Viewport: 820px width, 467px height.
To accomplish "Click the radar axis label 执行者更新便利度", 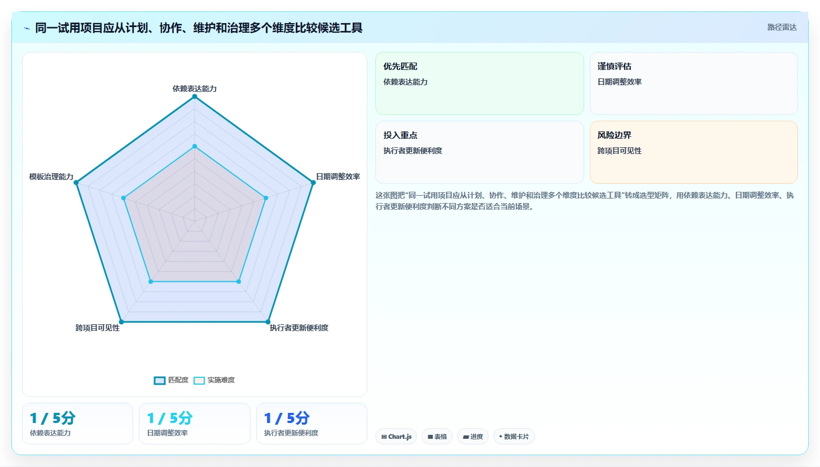I will point(299,328).
